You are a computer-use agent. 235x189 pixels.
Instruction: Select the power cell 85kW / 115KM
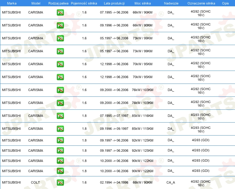pyautogui.click(x=142, y=129)
